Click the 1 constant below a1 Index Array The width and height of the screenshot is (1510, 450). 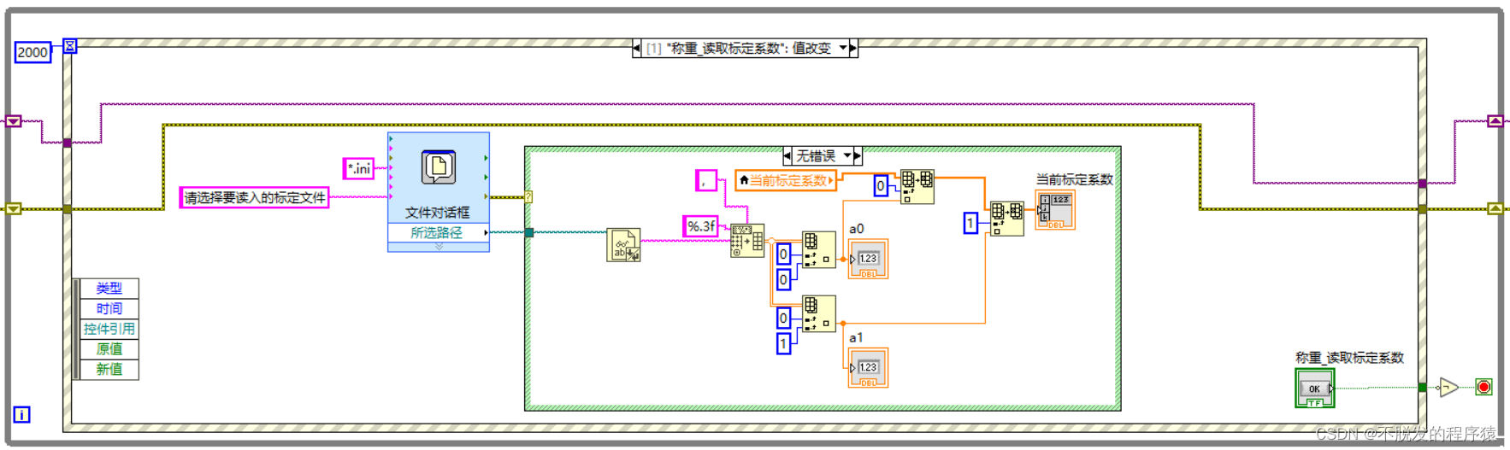[783, 344]
